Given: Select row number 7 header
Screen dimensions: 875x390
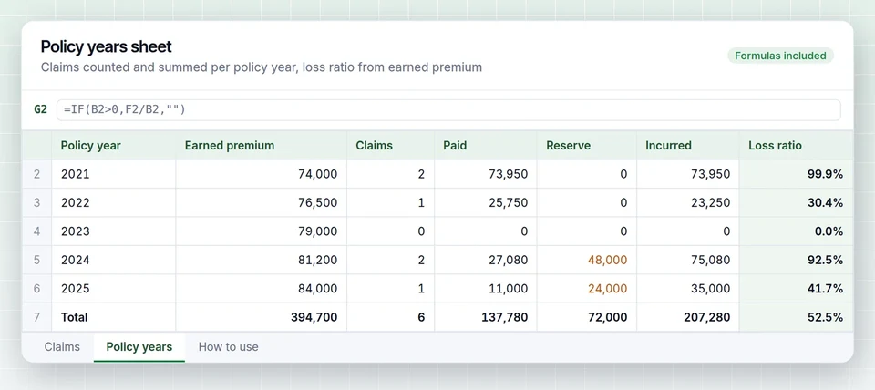Looking at the screenshot, I should [36, 317].
